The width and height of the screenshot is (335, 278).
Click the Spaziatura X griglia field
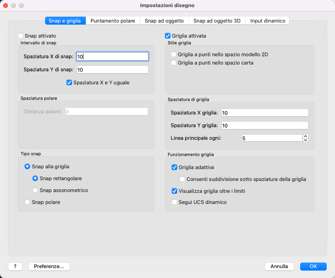(265, 113)
